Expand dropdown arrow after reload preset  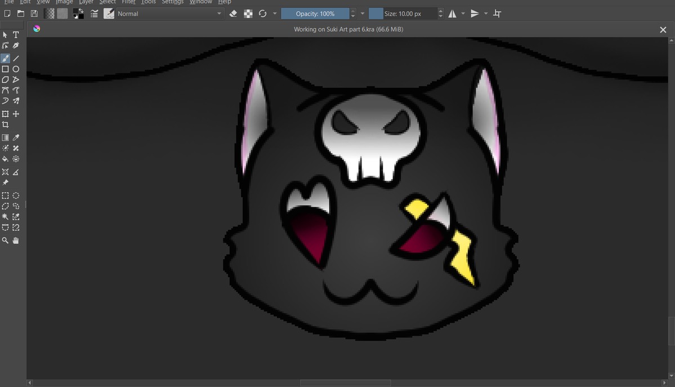[x=275, y=14]
